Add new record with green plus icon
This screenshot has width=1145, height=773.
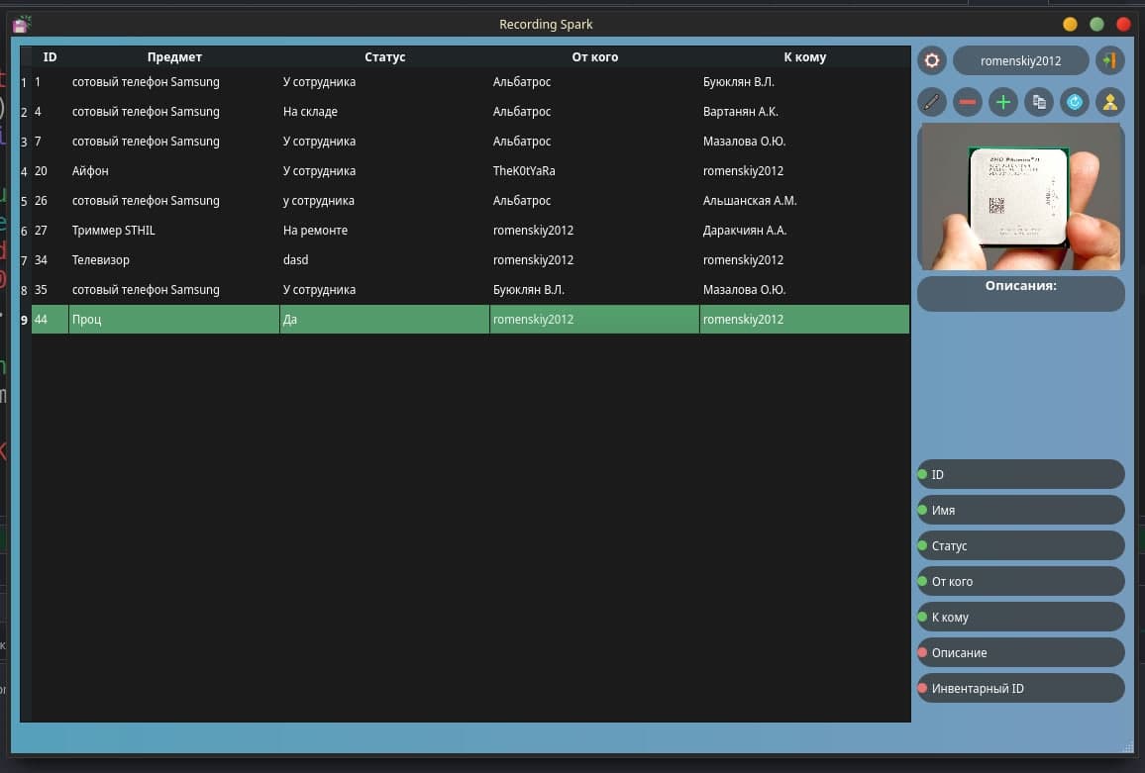point(1003,102)
